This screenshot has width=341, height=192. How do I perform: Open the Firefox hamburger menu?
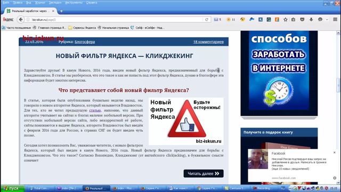(x=335, y=20)
